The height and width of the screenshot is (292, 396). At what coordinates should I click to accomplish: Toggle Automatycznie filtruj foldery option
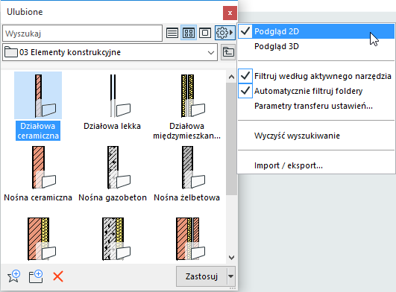click(316, 91)
